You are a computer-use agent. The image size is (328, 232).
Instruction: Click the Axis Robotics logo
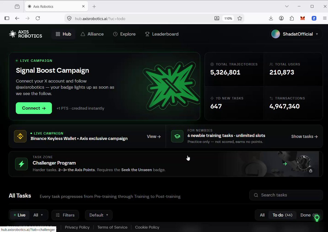pos(26,34)
